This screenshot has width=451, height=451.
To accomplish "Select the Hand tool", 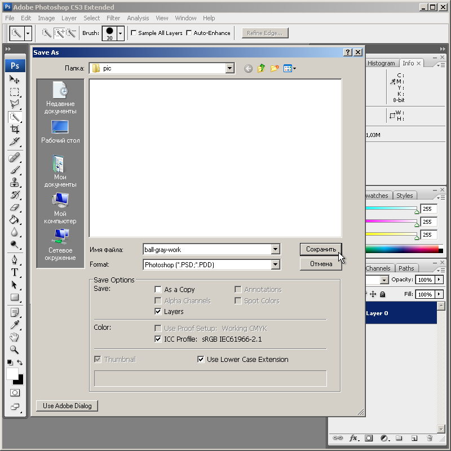I will (x=15, y=337).
